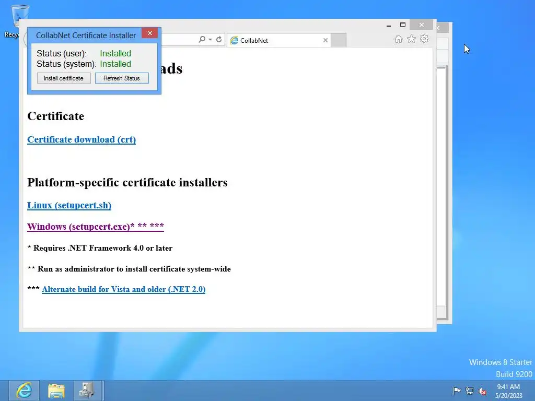Click the 'Certificate' heading
This screenshot has height=401, width=535.
coord(55,116)
